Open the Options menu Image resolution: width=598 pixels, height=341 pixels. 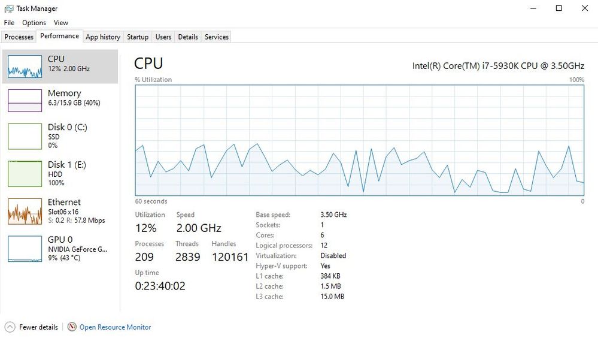34,23
